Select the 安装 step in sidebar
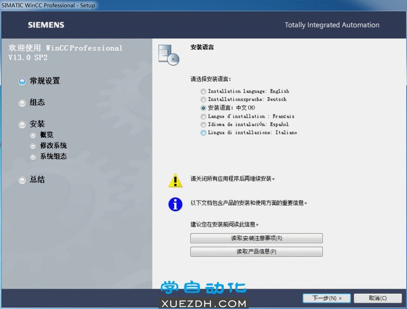 tap(32, 124)
